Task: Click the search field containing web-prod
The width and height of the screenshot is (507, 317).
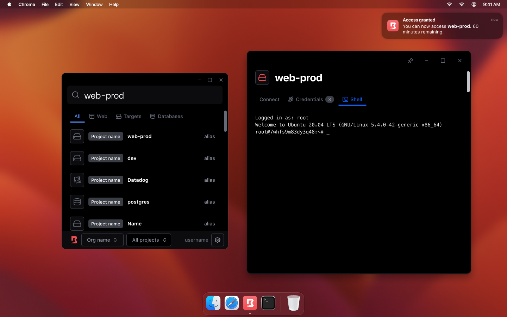Action: [145, 95]
